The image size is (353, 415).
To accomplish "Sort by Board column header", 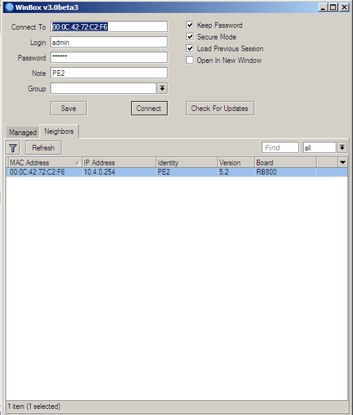I will point(286,162).
